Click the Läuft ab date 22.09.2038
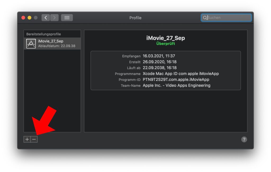 pos(160,68)
